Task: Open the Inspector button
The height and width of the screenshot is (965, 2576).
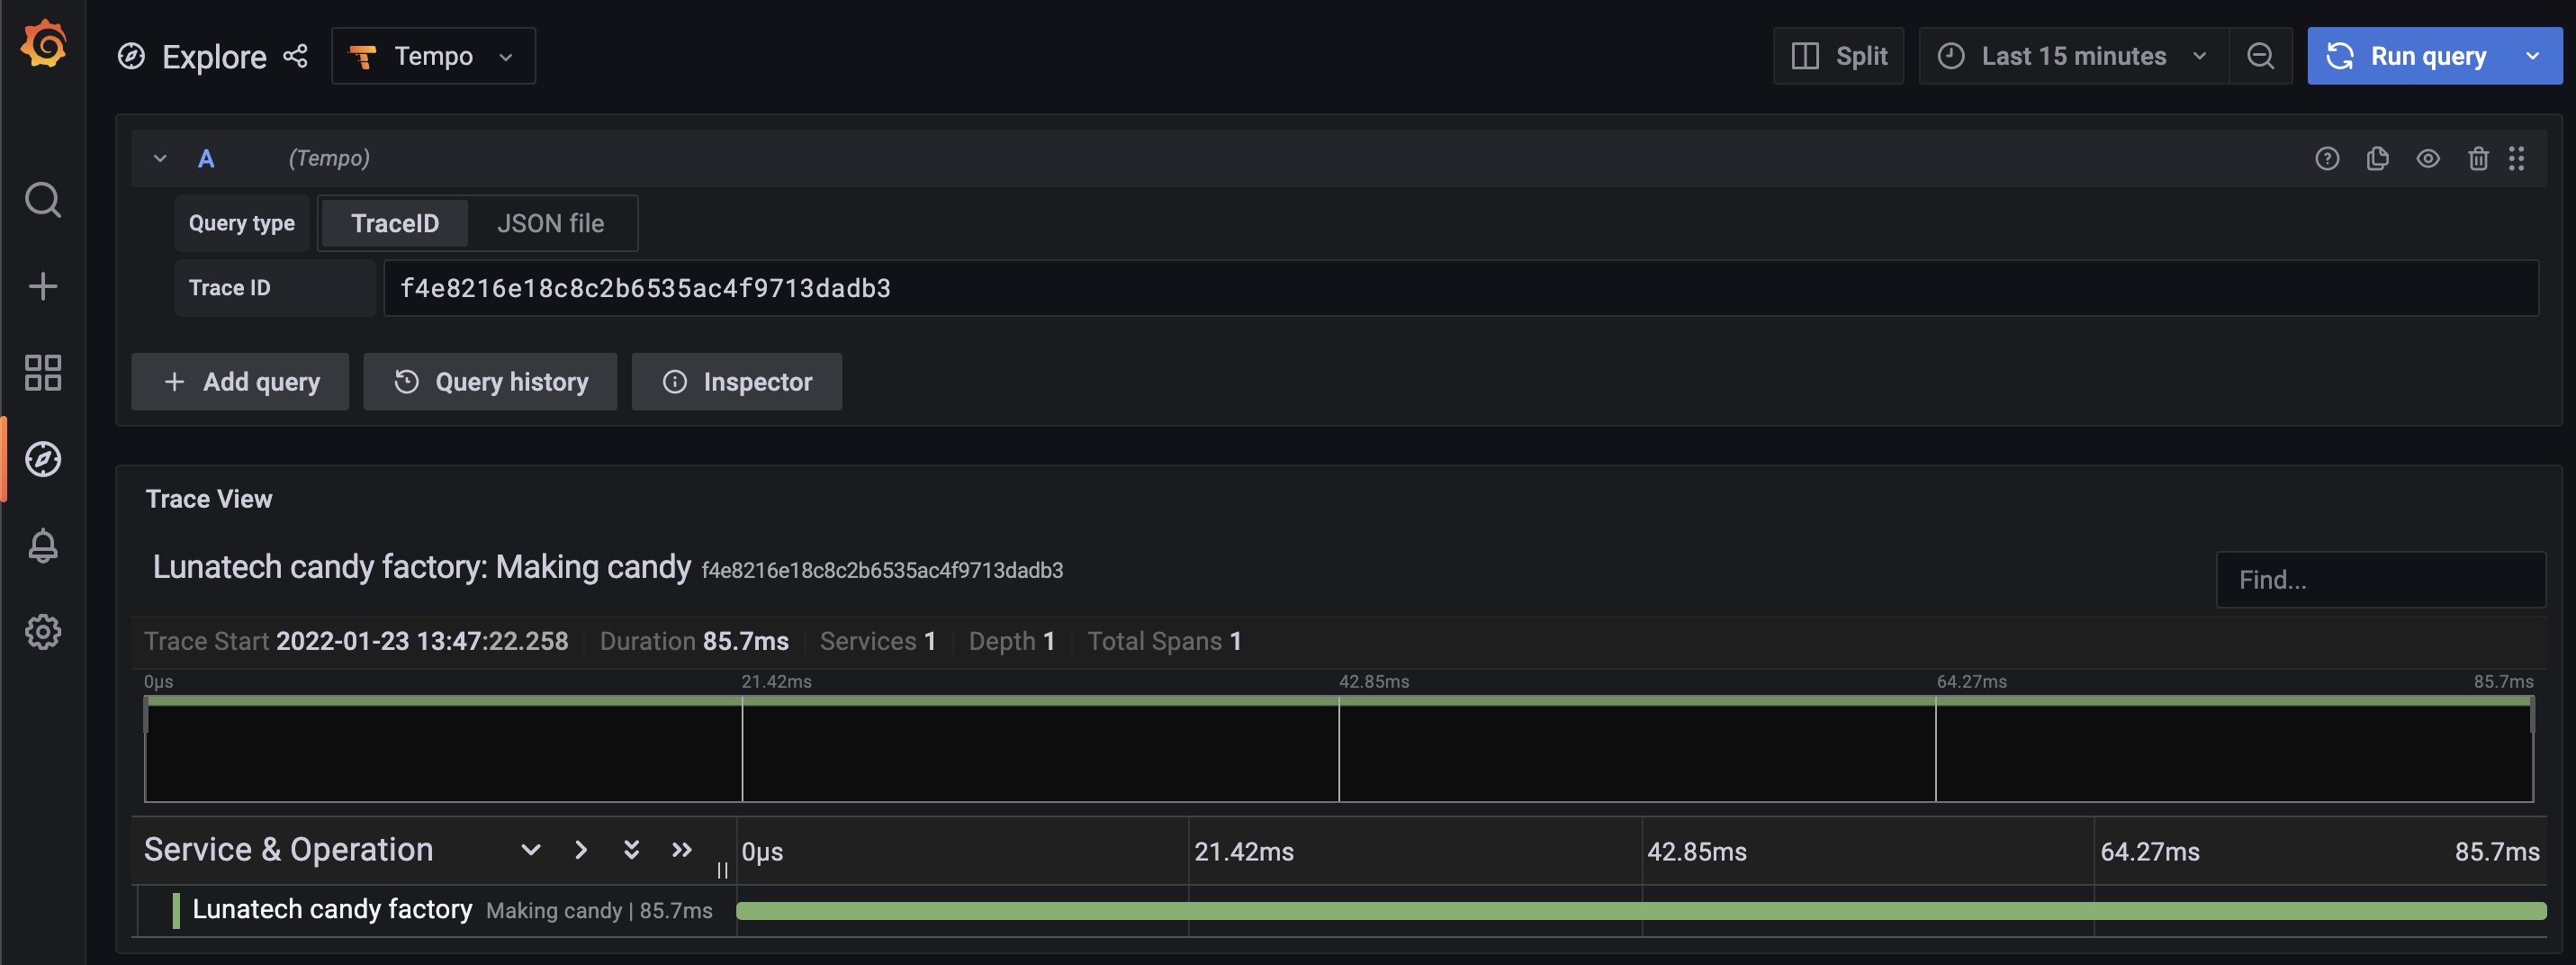Action: point(737,382)
